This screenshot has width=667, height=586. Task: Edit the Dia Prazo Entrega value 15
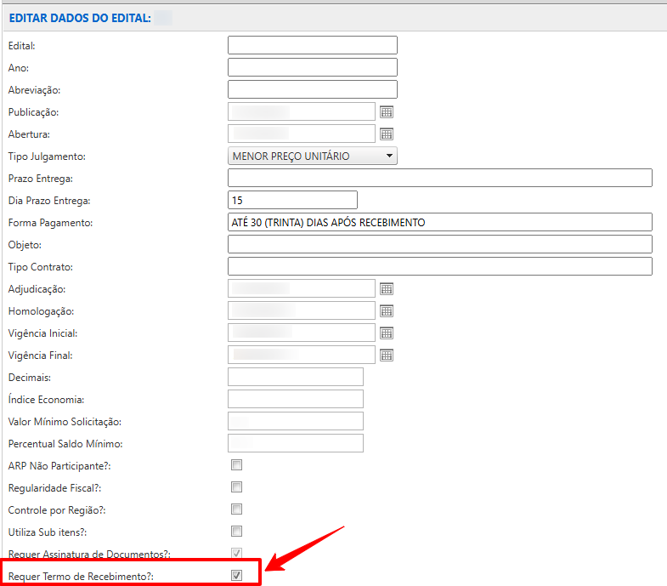[292, 200]
